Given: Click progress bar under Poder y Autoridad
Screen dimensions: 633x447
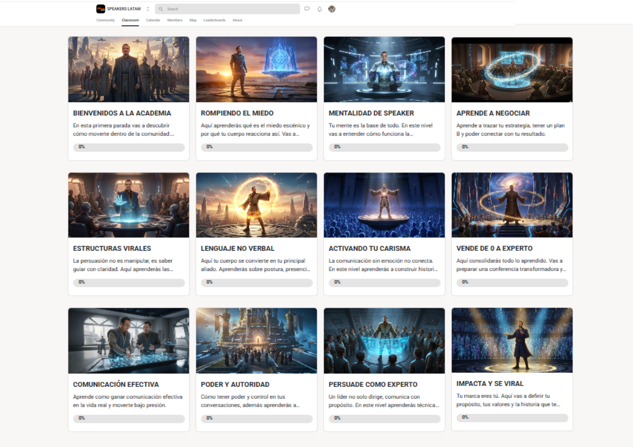Looking at the screenshot, I should [x=257, y=418].
